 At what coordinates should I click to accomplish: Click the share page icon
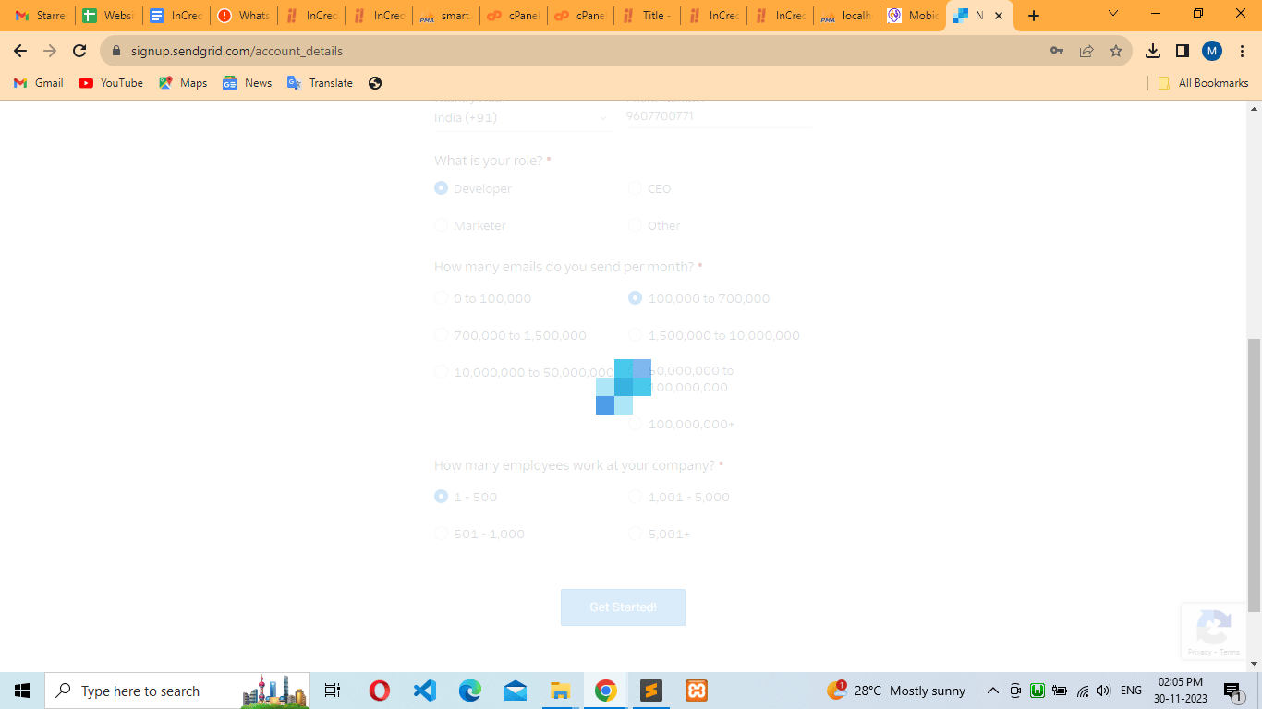pyautogui.click(x=1086, y=51)
